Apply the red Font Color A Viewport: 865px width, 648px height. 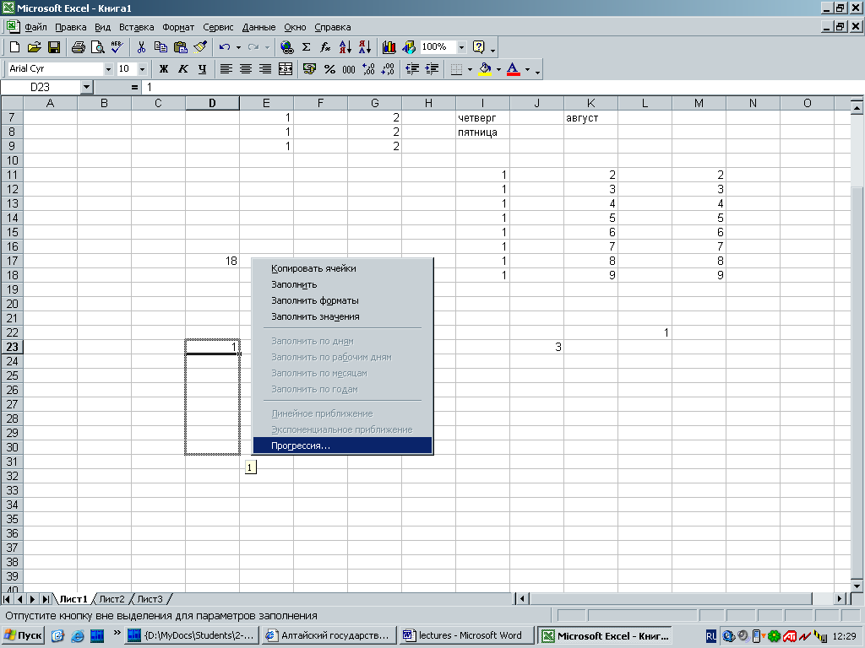(513, 69)
